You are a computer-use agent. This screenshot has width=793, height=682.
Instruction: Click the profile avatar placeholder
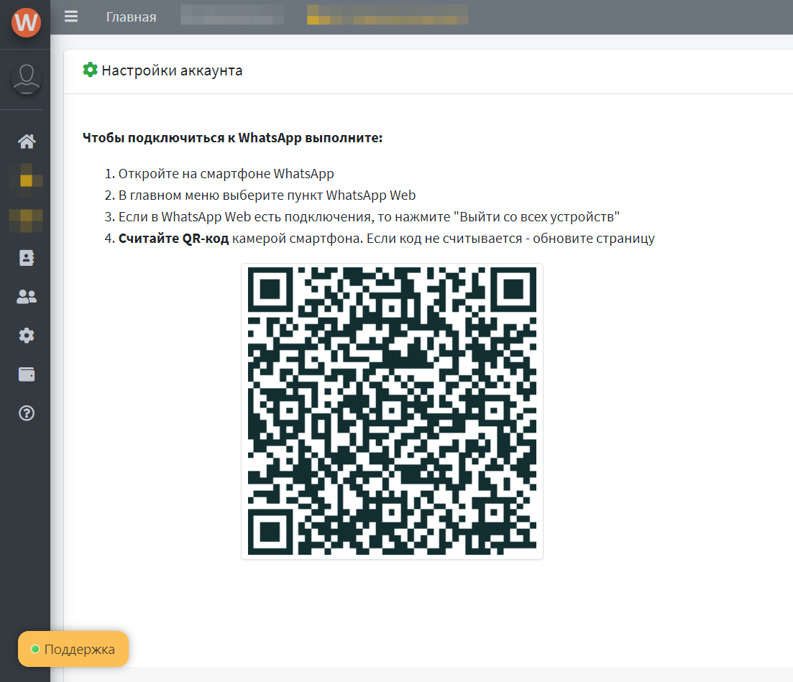[x=26, y=79]
